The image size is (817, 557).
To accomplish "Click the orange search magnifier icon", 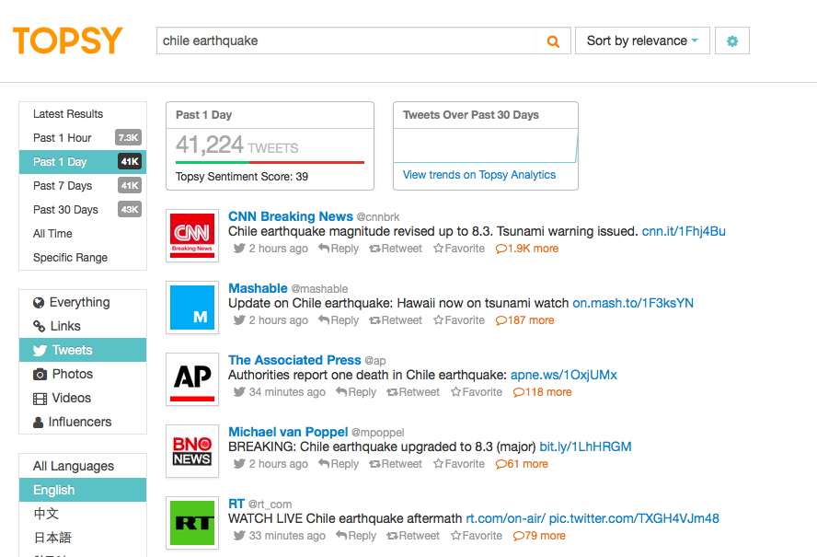I will 553,41.
